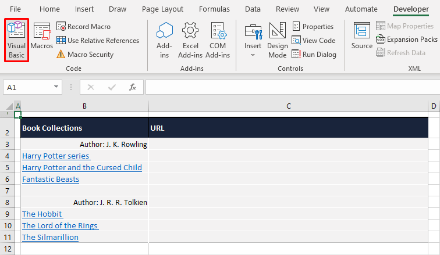440x255 pixels.
Task: Select row 12 header
Action: point(7,249)
